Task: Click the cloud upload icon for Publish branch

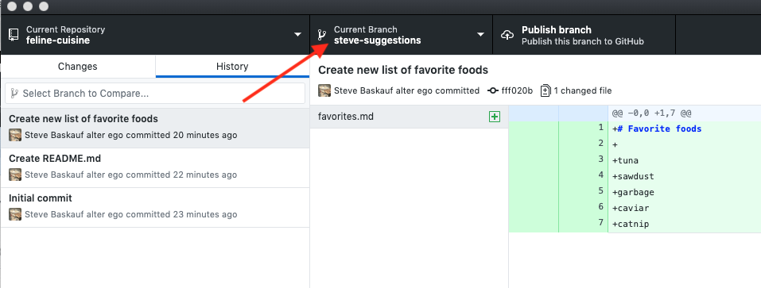Action: tap(507, 36)
